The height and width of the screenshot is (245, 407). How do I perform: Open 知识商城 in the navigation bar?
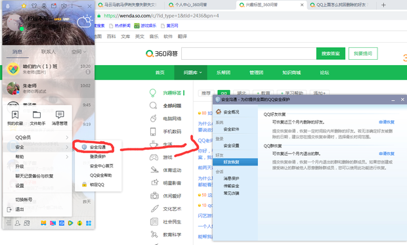pos(291,72)
